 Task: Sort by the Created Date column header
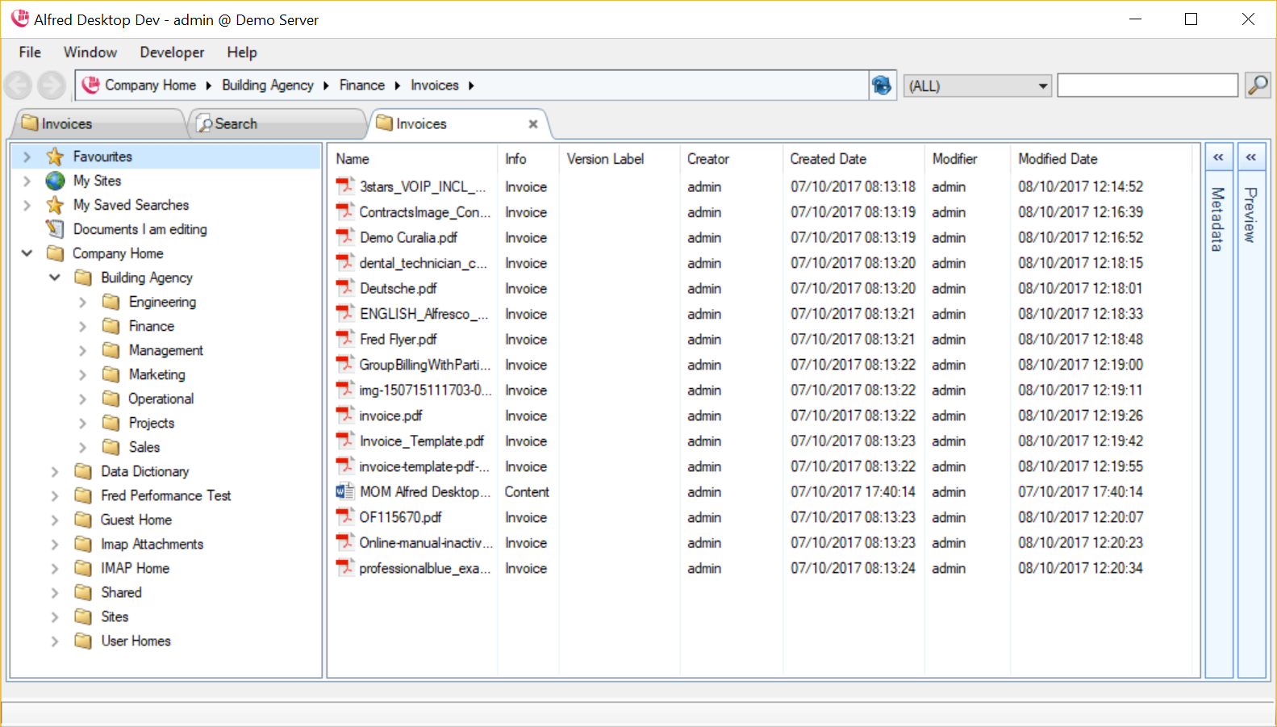click(828, 159)
